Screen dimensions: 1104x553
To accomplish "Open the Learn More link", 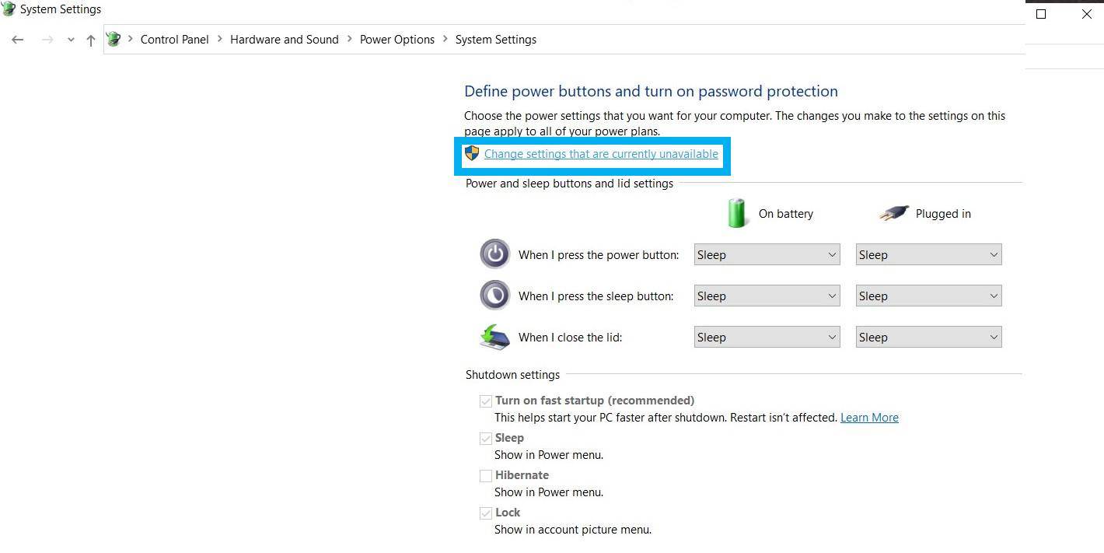I will point(869,418).
